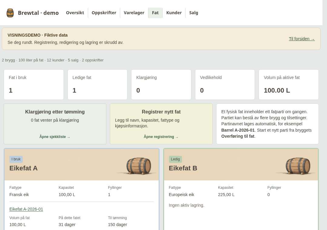Open the Eikefat A-2026-01 batch link
The width and height of the screenshot is (327, 230).
[26, 209]
